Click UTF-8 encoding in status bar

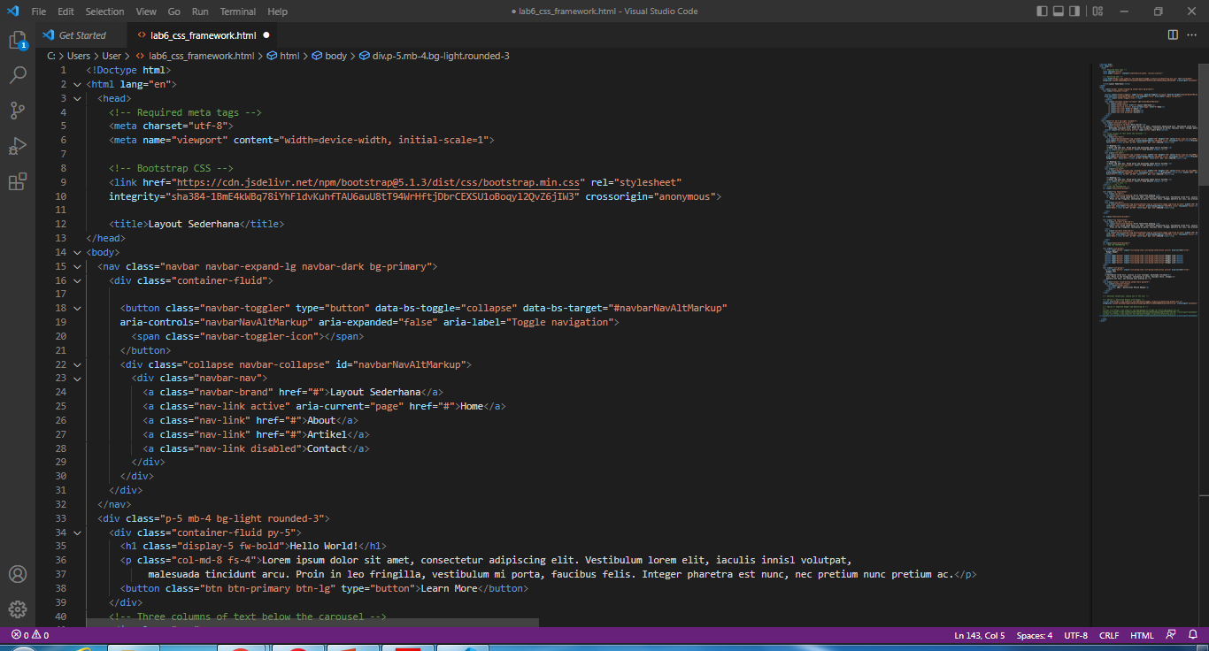pyautogui.click(x=1077, y=634)
